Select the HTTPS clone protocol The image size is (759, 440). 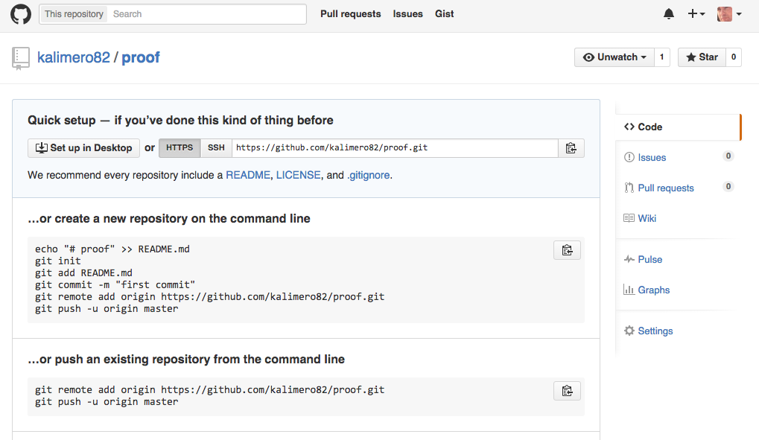click(179, 148)
